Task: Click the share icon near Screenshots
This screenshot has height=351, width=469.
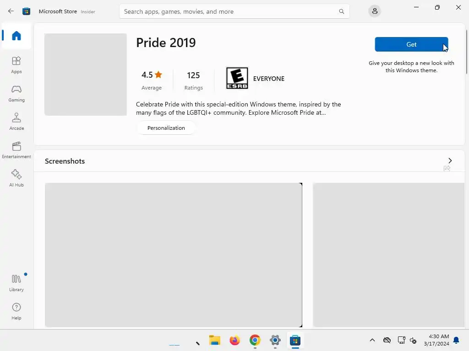Action: pos(447,169)
